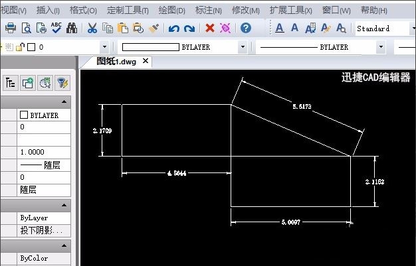Screen dimensions: 416x266
Task: Open the BYLAYER color dropdown
Action: coord(242,47)
